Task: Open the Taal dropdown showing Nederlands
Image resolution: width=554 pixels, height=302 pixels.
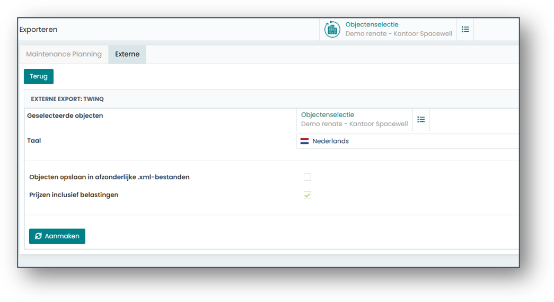Action: [x=407, y=141]
